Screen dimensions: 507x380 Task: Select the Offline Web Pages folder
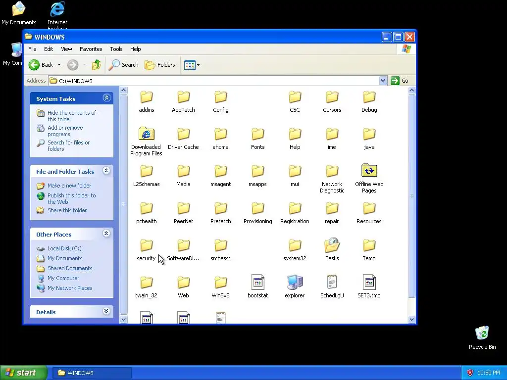tap(369, 179)
